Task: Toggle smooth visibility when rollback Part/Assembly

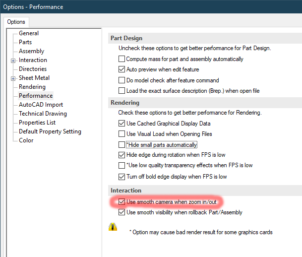Action: (x=122, y=212)
